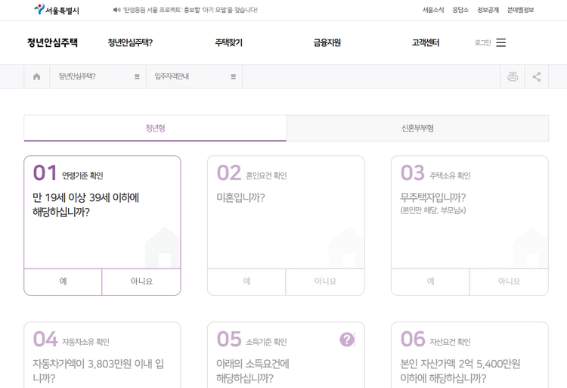Switch to the 청년형 tab
The image size is (567, 388).
pyautogui.click(x=155, y=128)
